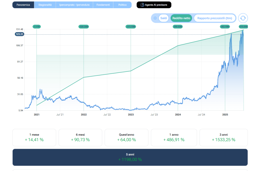Click the -373.70M income marker badge
The height and width of the screenshot is (171, 263).
pos(131,26)
